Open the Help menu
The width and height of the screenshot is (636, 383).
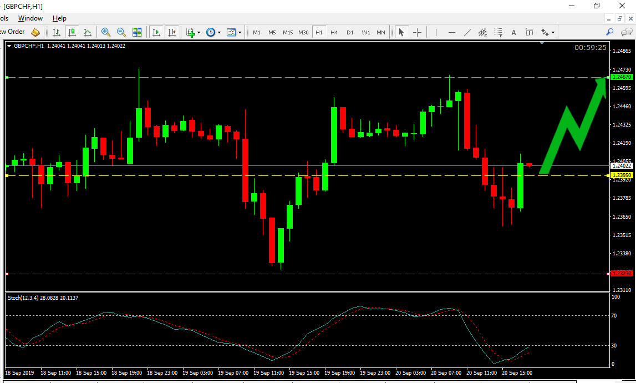[x=59, y=18]
